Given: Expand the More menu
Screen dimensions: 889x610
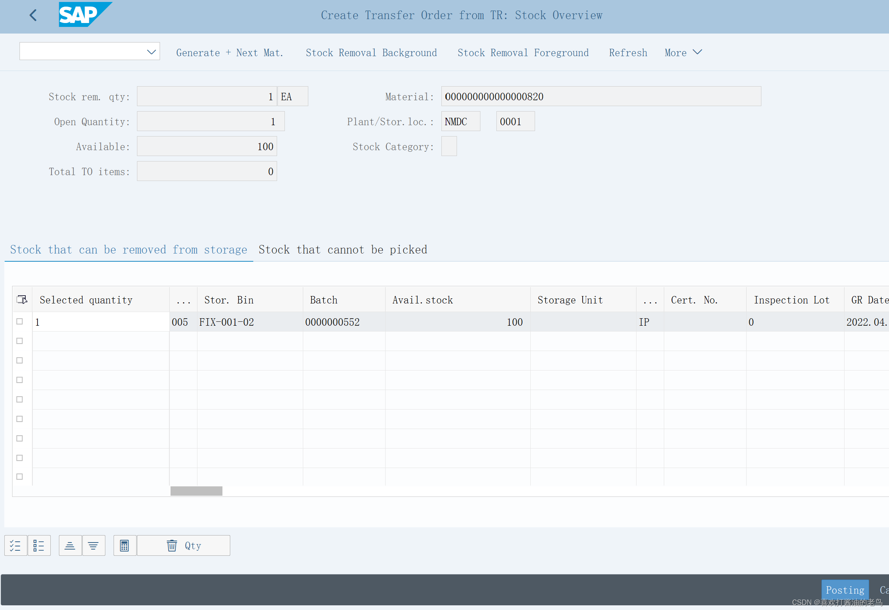Looking at the screenshot, I should click(683, 52).
